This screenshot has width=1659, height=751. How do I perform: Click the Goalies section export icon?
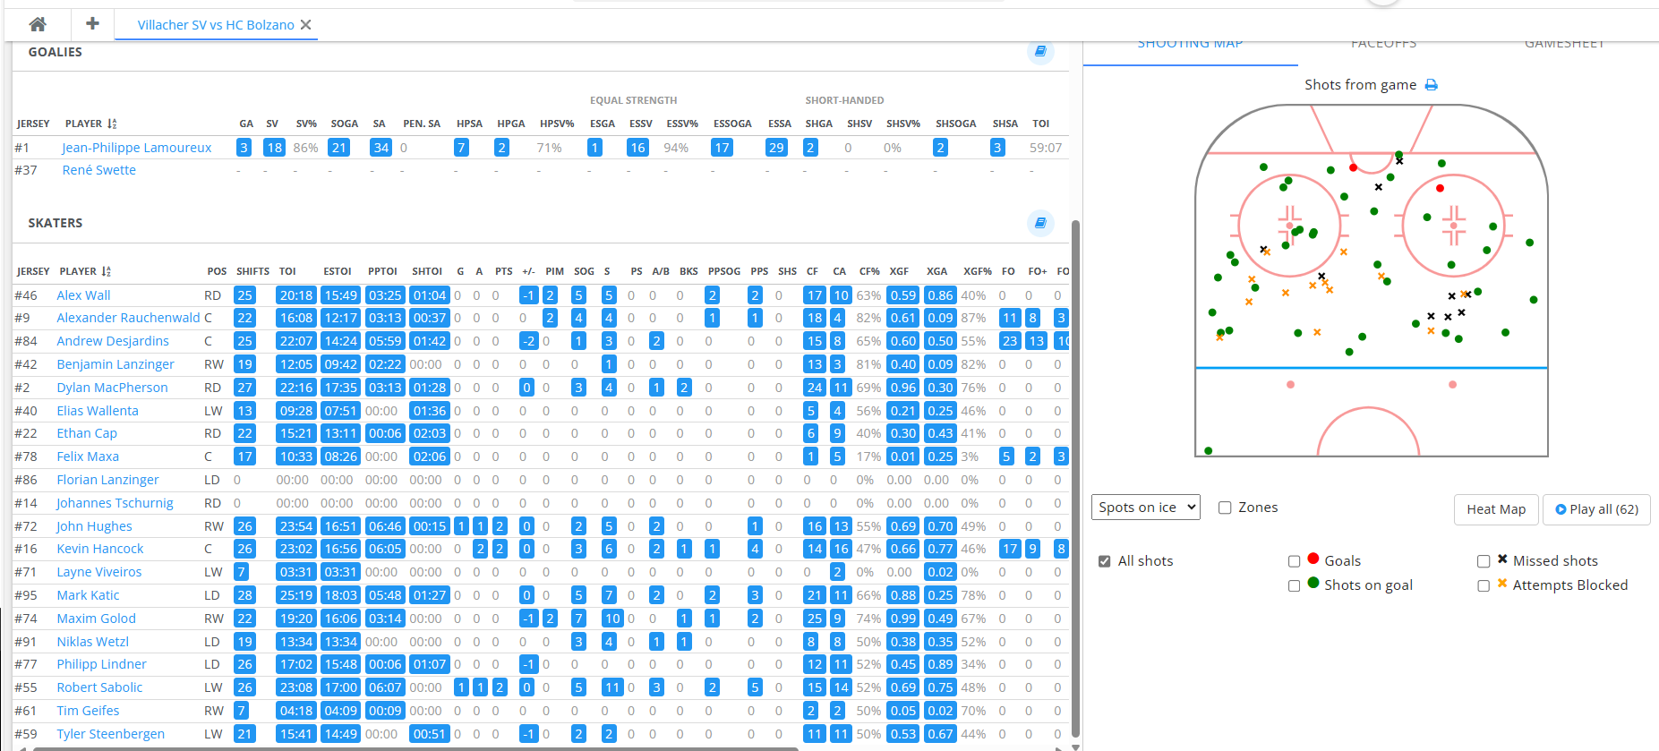click(1040, 52)
